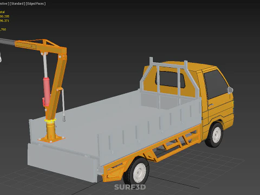260x195 pixels.
Task: Select the red hydraulic cylinder on the crane
Action: 47,92
